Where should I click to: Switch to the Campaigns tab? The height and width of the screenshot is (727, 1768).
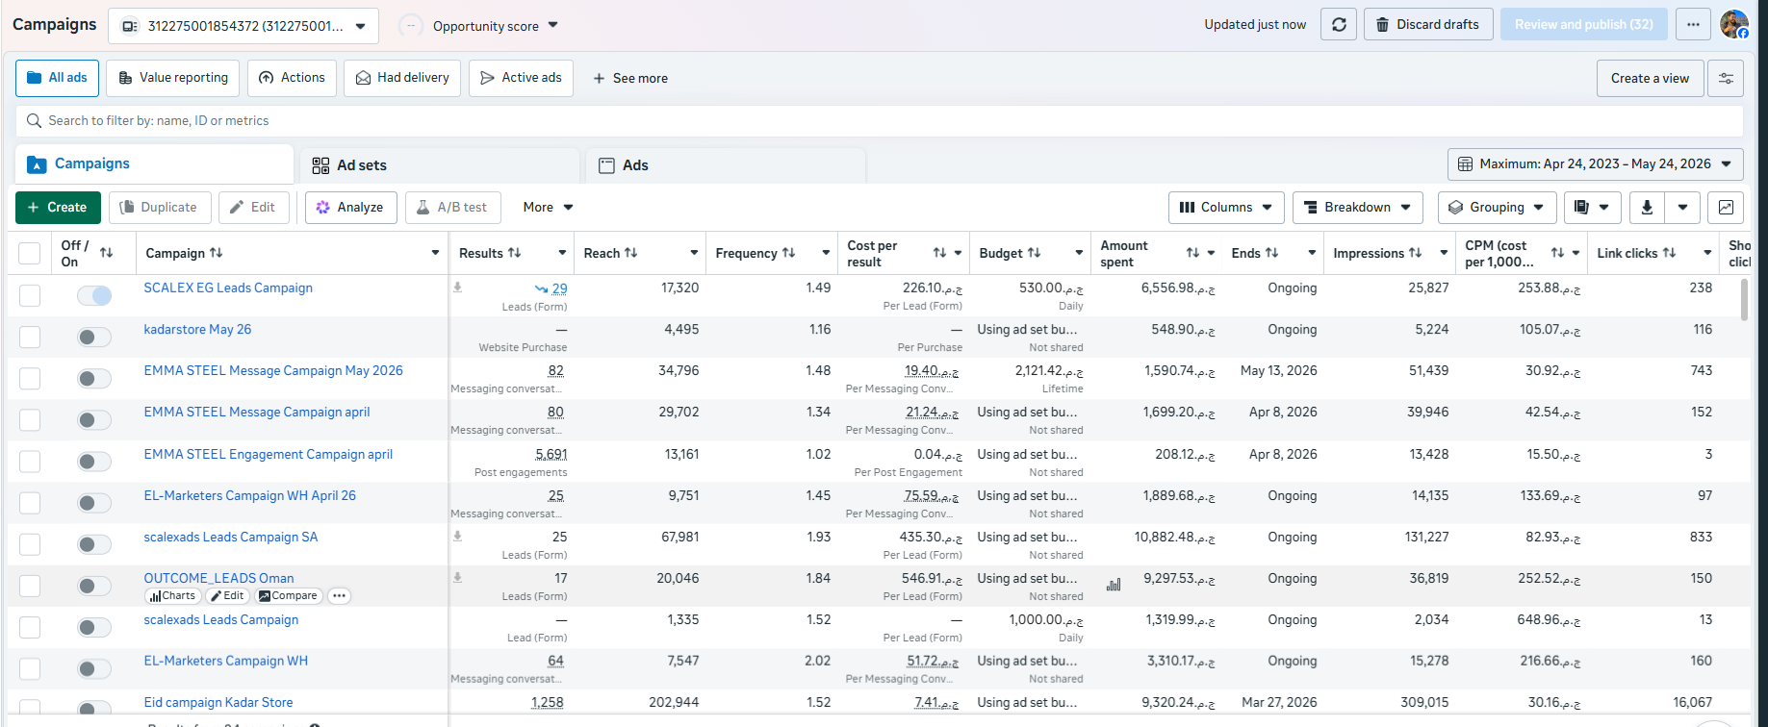click(155, 164)
